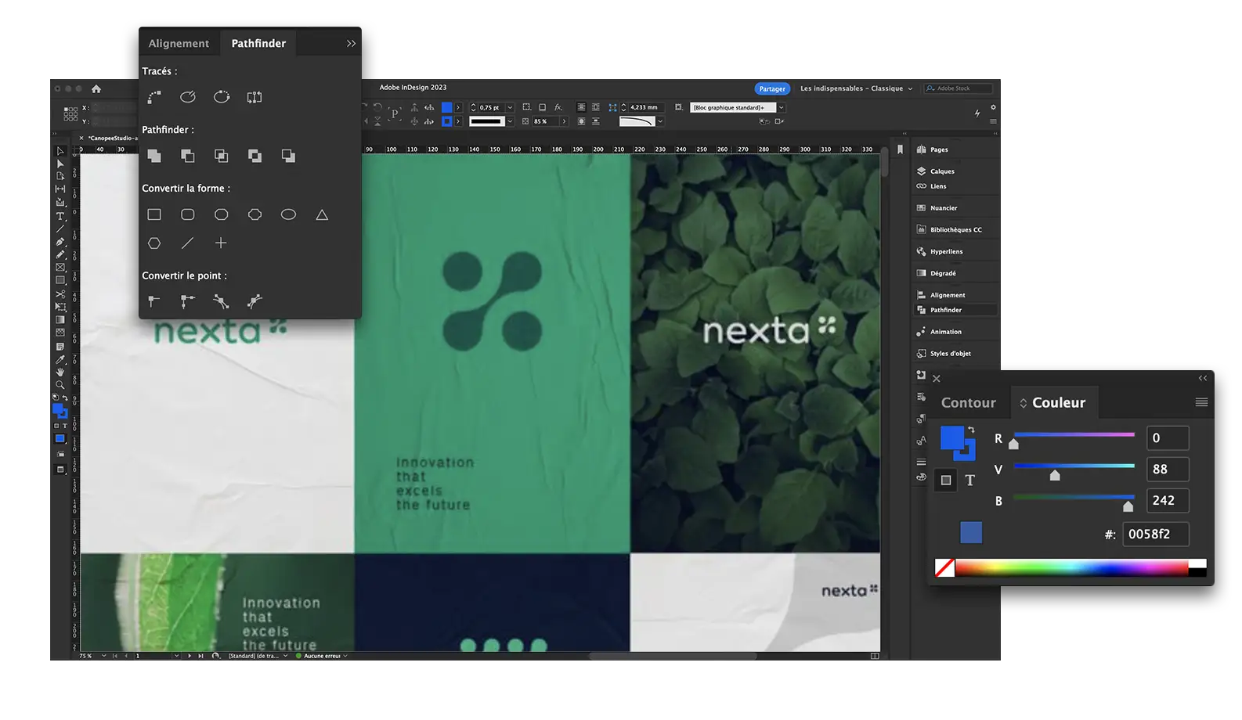The height and width of the screenshot is (720, 1242).
Task: Open the Bibliothèques CC panel
Action: (956, 230)
